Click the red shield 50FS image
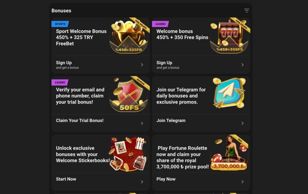 pyautogui.click(x=129, y=95)
